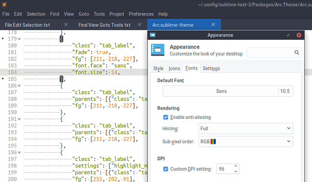Click the Appearance search input field

tap(270, 52)
